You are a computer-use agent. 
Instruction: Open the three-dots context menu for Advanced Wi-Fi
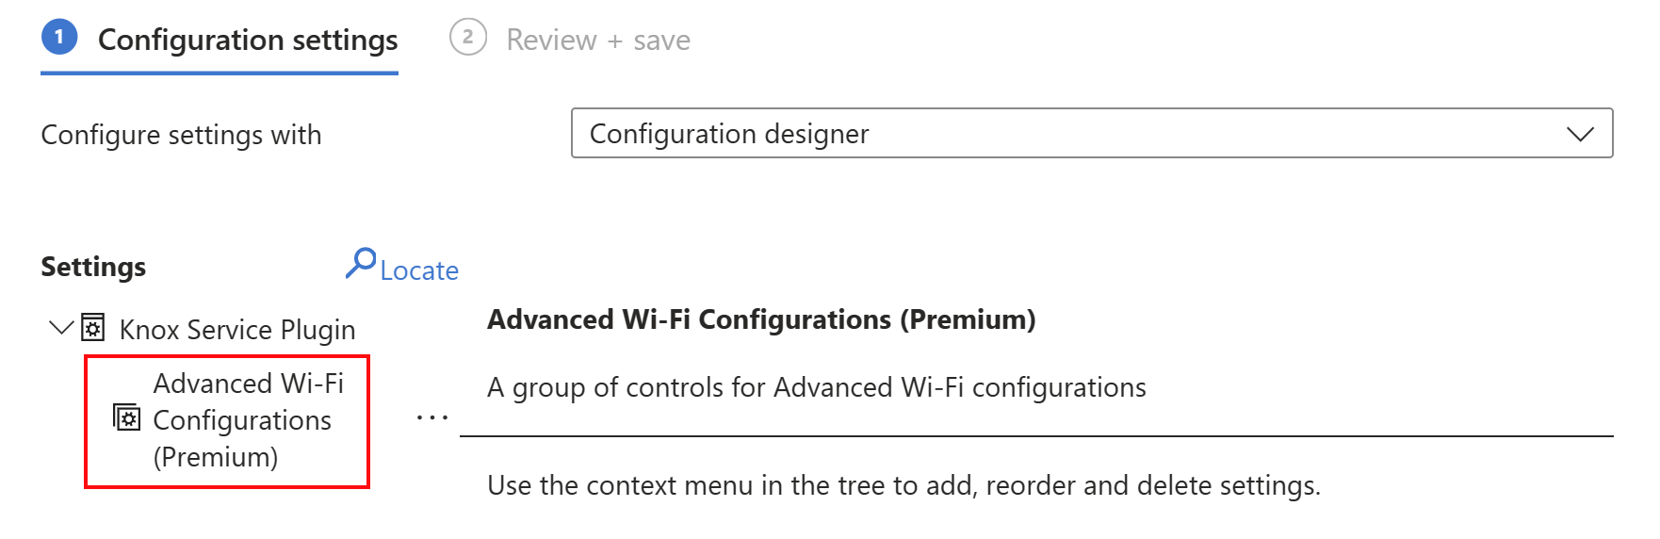point(432,417)
